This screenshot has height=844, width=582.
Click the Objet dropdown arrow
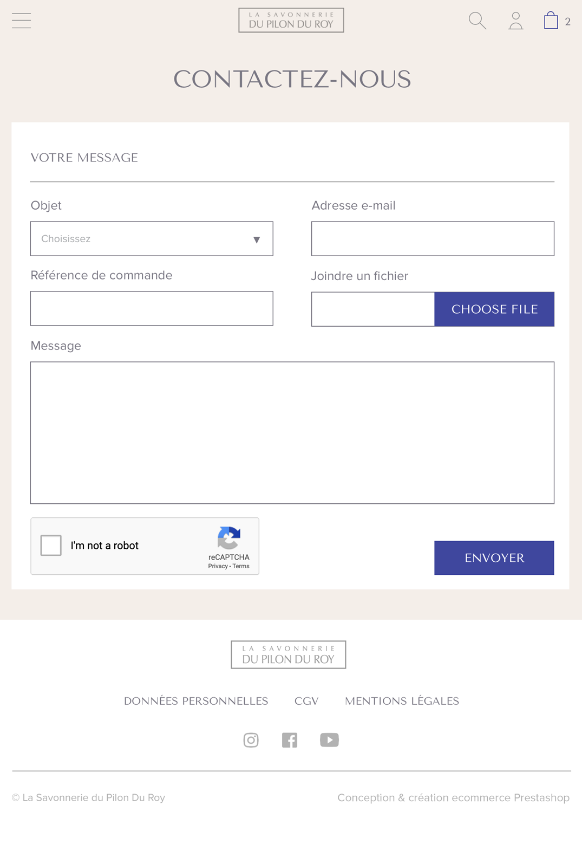257,239
